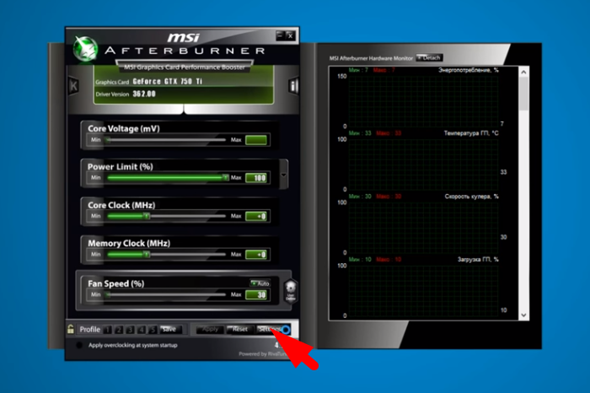Click the Загрузка ГП GPU load graph
The height and width of the screenshot is (393, 590).
tap(423, 291)
